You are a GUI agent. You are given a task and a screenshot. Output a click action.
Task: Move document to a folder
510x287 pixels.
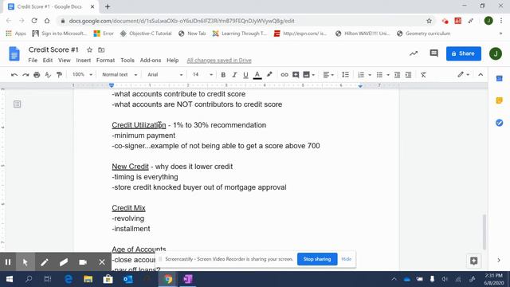101,49
